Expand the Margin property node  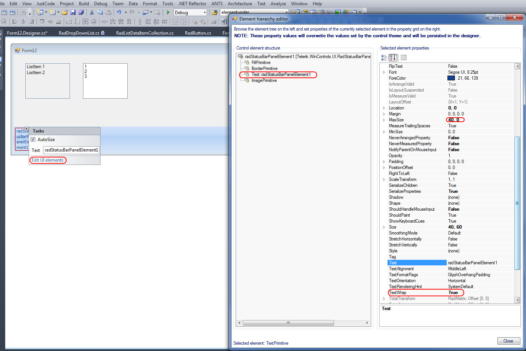click(x=384, y=114)
